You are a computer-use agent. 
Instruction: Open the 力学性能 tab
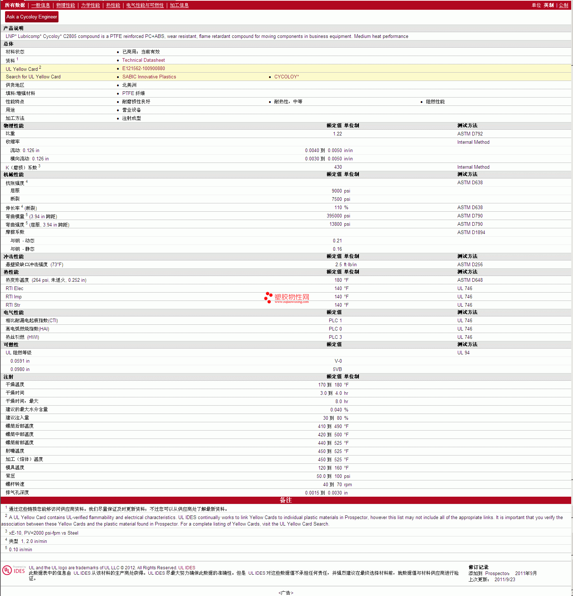90,5
